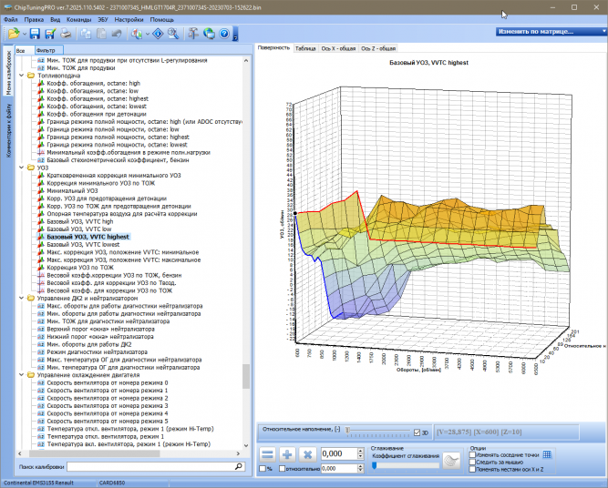608x488 pixels.
Task: Click the equals (set value) button
Action: tap(268, 454)
